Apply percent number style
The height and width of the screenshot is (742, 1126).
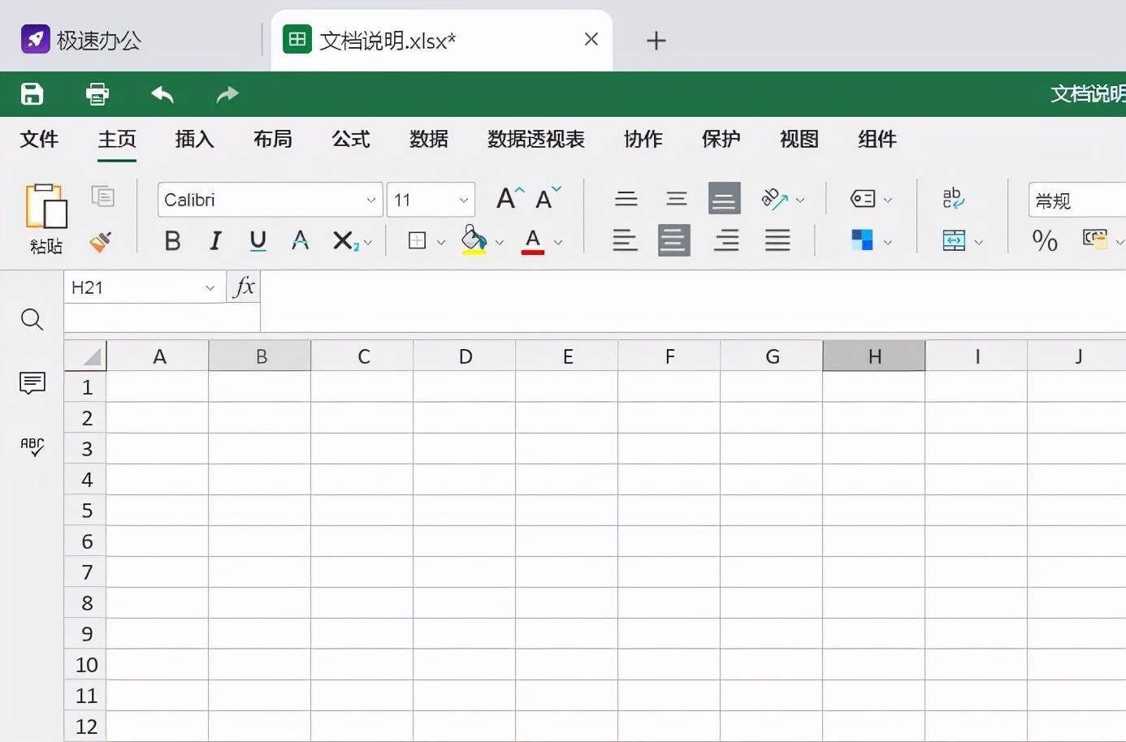(x=1045, y=240)
